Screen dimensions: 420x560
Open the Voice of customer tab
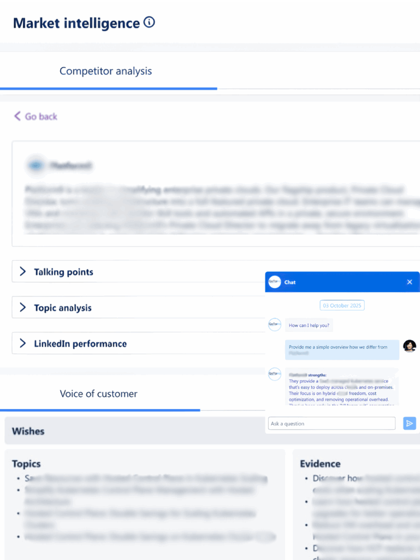pyautogui.click(x=99, y=394)
